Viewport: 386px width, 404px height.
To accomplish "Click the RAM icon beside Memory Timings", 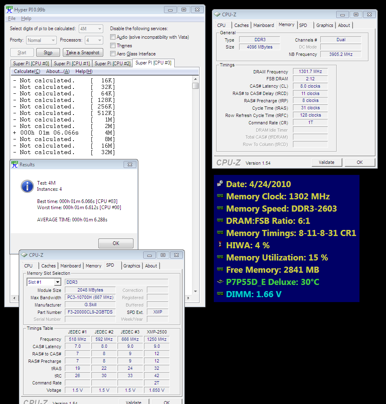I will (220, 232).
